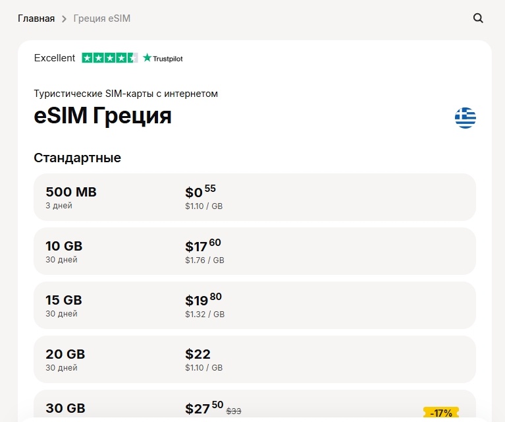
Task: Click the breadcrumb chevron separator
Action: point(64,18)
